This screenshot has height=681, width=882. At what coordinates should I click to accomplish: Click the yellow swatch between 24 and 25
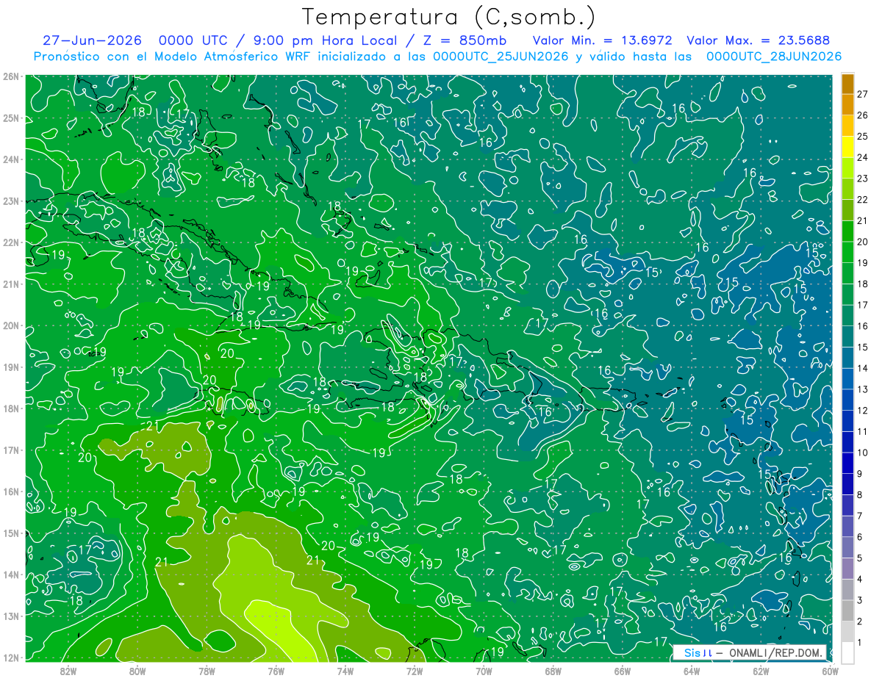[x=847, y=147]
